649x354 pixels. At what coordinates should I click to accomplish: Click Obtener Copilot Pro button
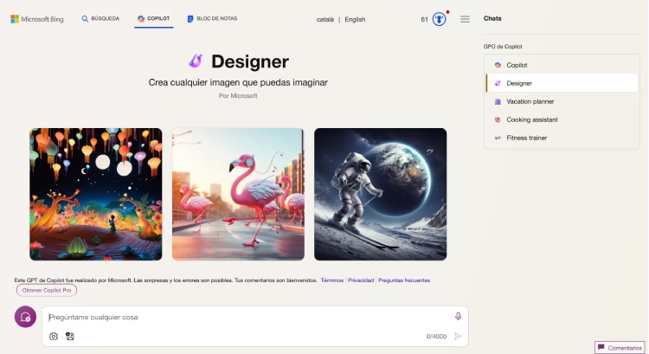(x=47, y=290)
